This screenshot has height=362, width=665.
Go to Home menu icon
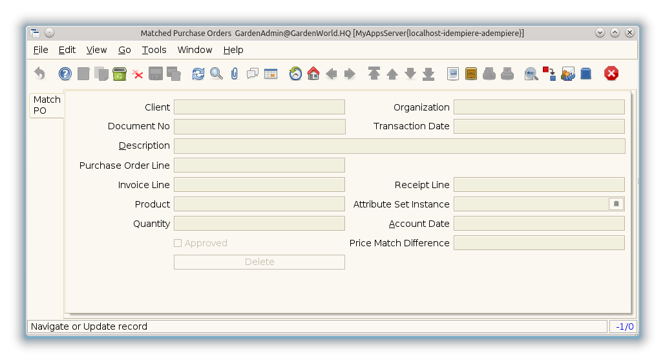tap(313, 74)
